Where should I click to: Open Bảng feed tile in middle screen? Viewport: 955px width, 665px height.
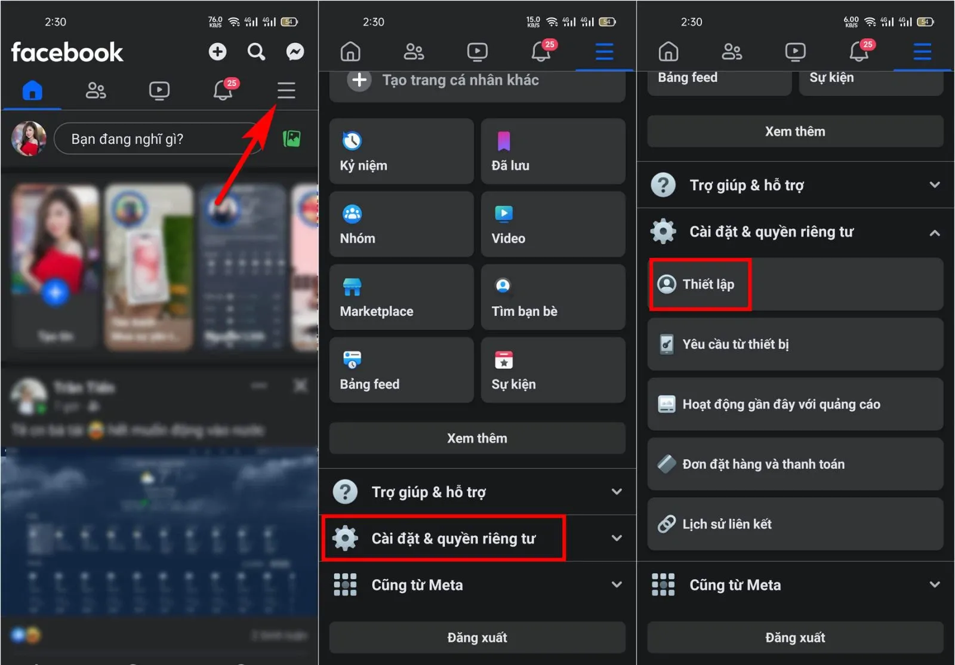(x=402, y=370)
